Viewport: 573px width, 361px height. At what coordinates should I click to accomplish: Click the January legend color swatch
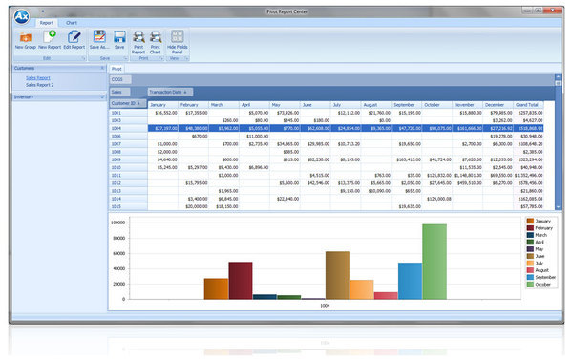point(530,221)
